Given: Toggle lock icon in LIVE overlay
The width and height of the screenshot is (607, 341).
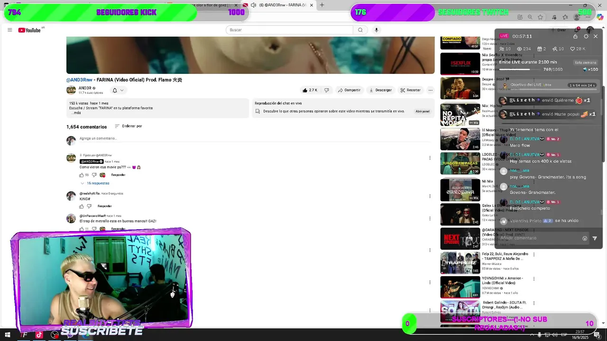Looking at the screenshot, I should (575, 36).
